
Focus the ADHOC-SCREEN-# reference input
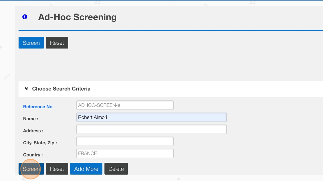pyautogui.click(x=125, y=105)
